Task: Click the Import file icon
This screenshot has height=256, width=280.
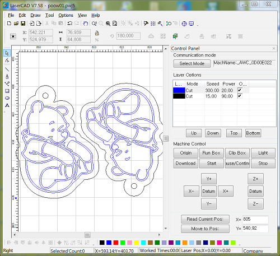Action: pos(32,24)
